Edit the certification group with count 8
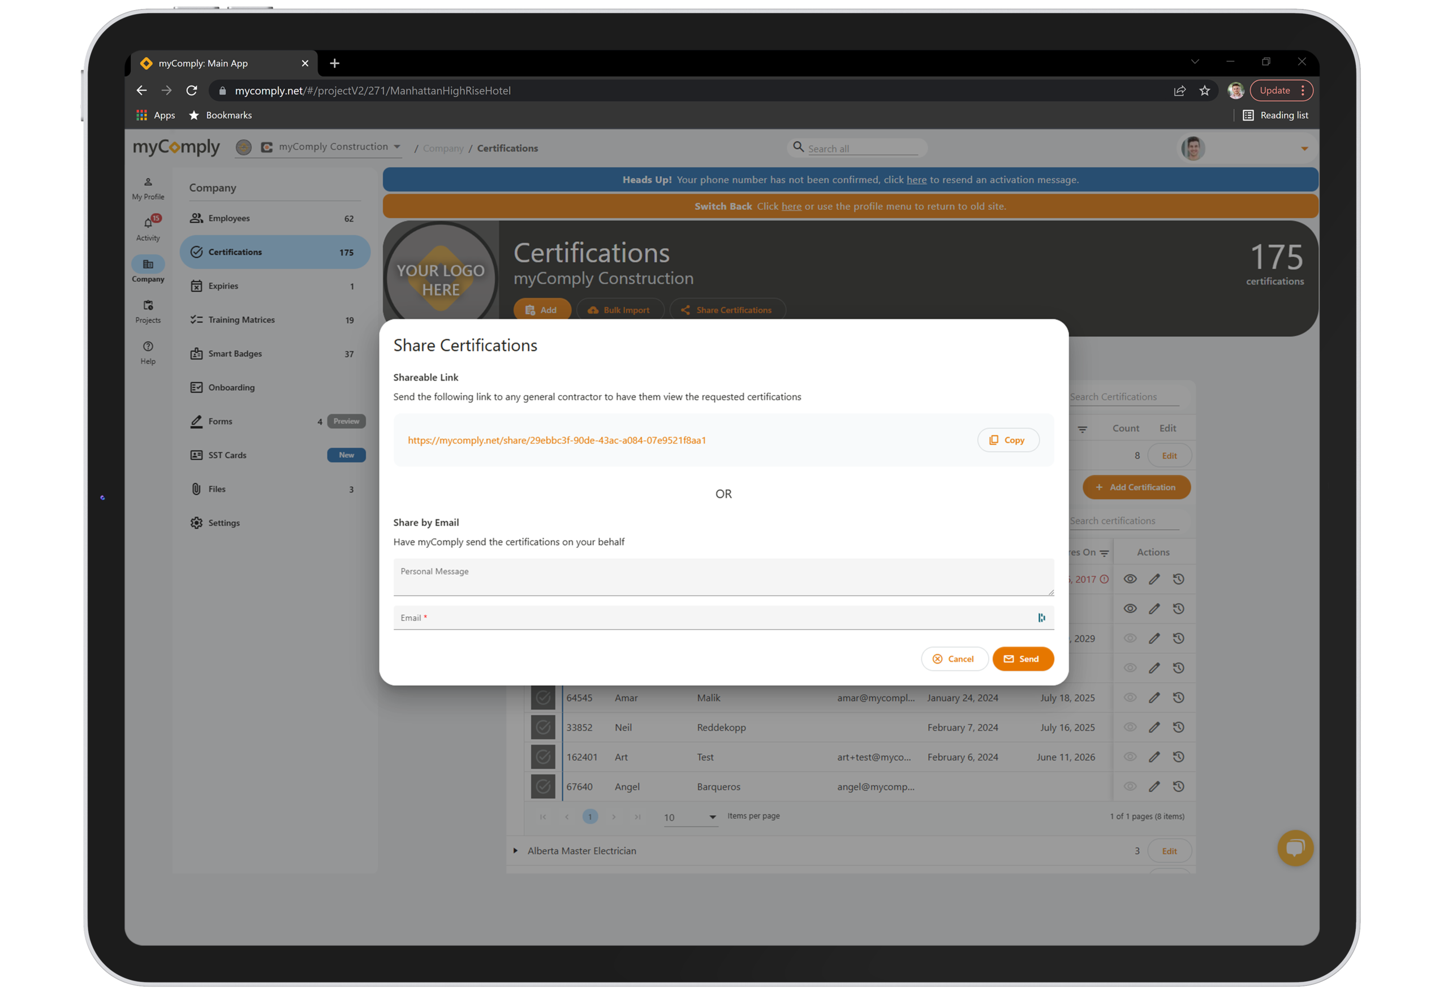Image resolution: width=1448 pixels, height=995 pixels. tap(1169, 456)
